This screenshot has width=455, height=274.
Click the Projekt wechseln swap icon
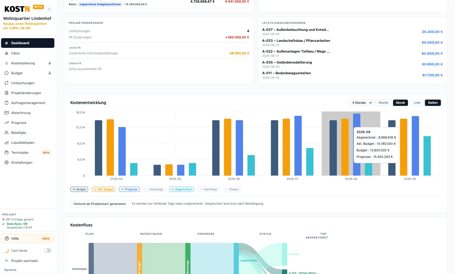[7, 261]
